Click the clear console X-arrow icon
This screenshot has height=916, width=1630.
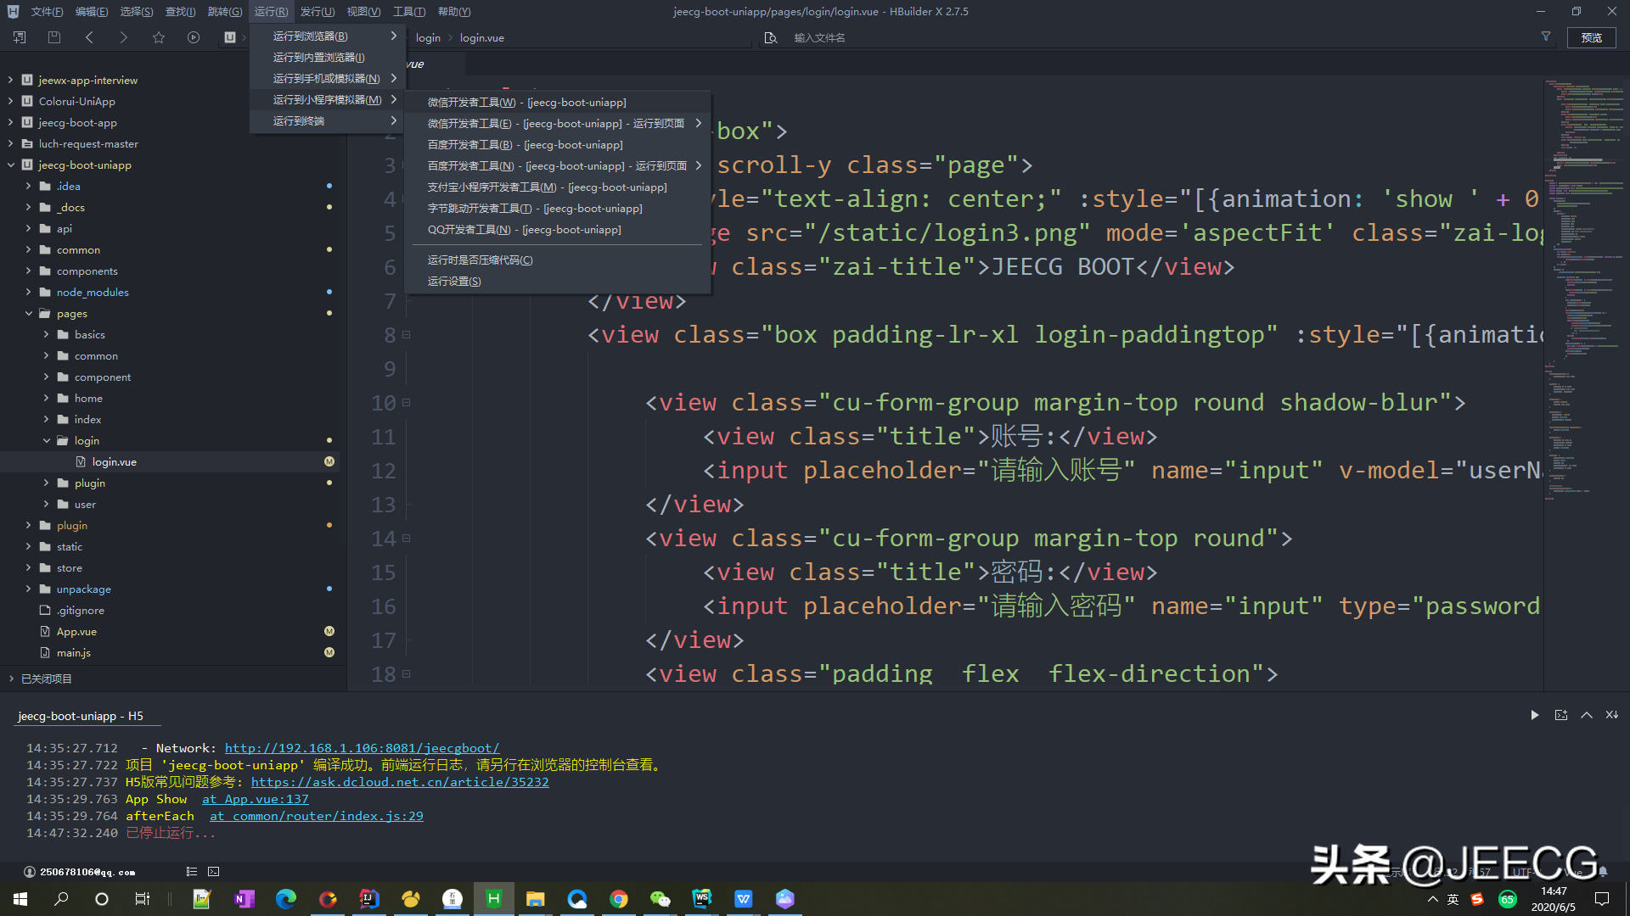[x=1612, y=715]
